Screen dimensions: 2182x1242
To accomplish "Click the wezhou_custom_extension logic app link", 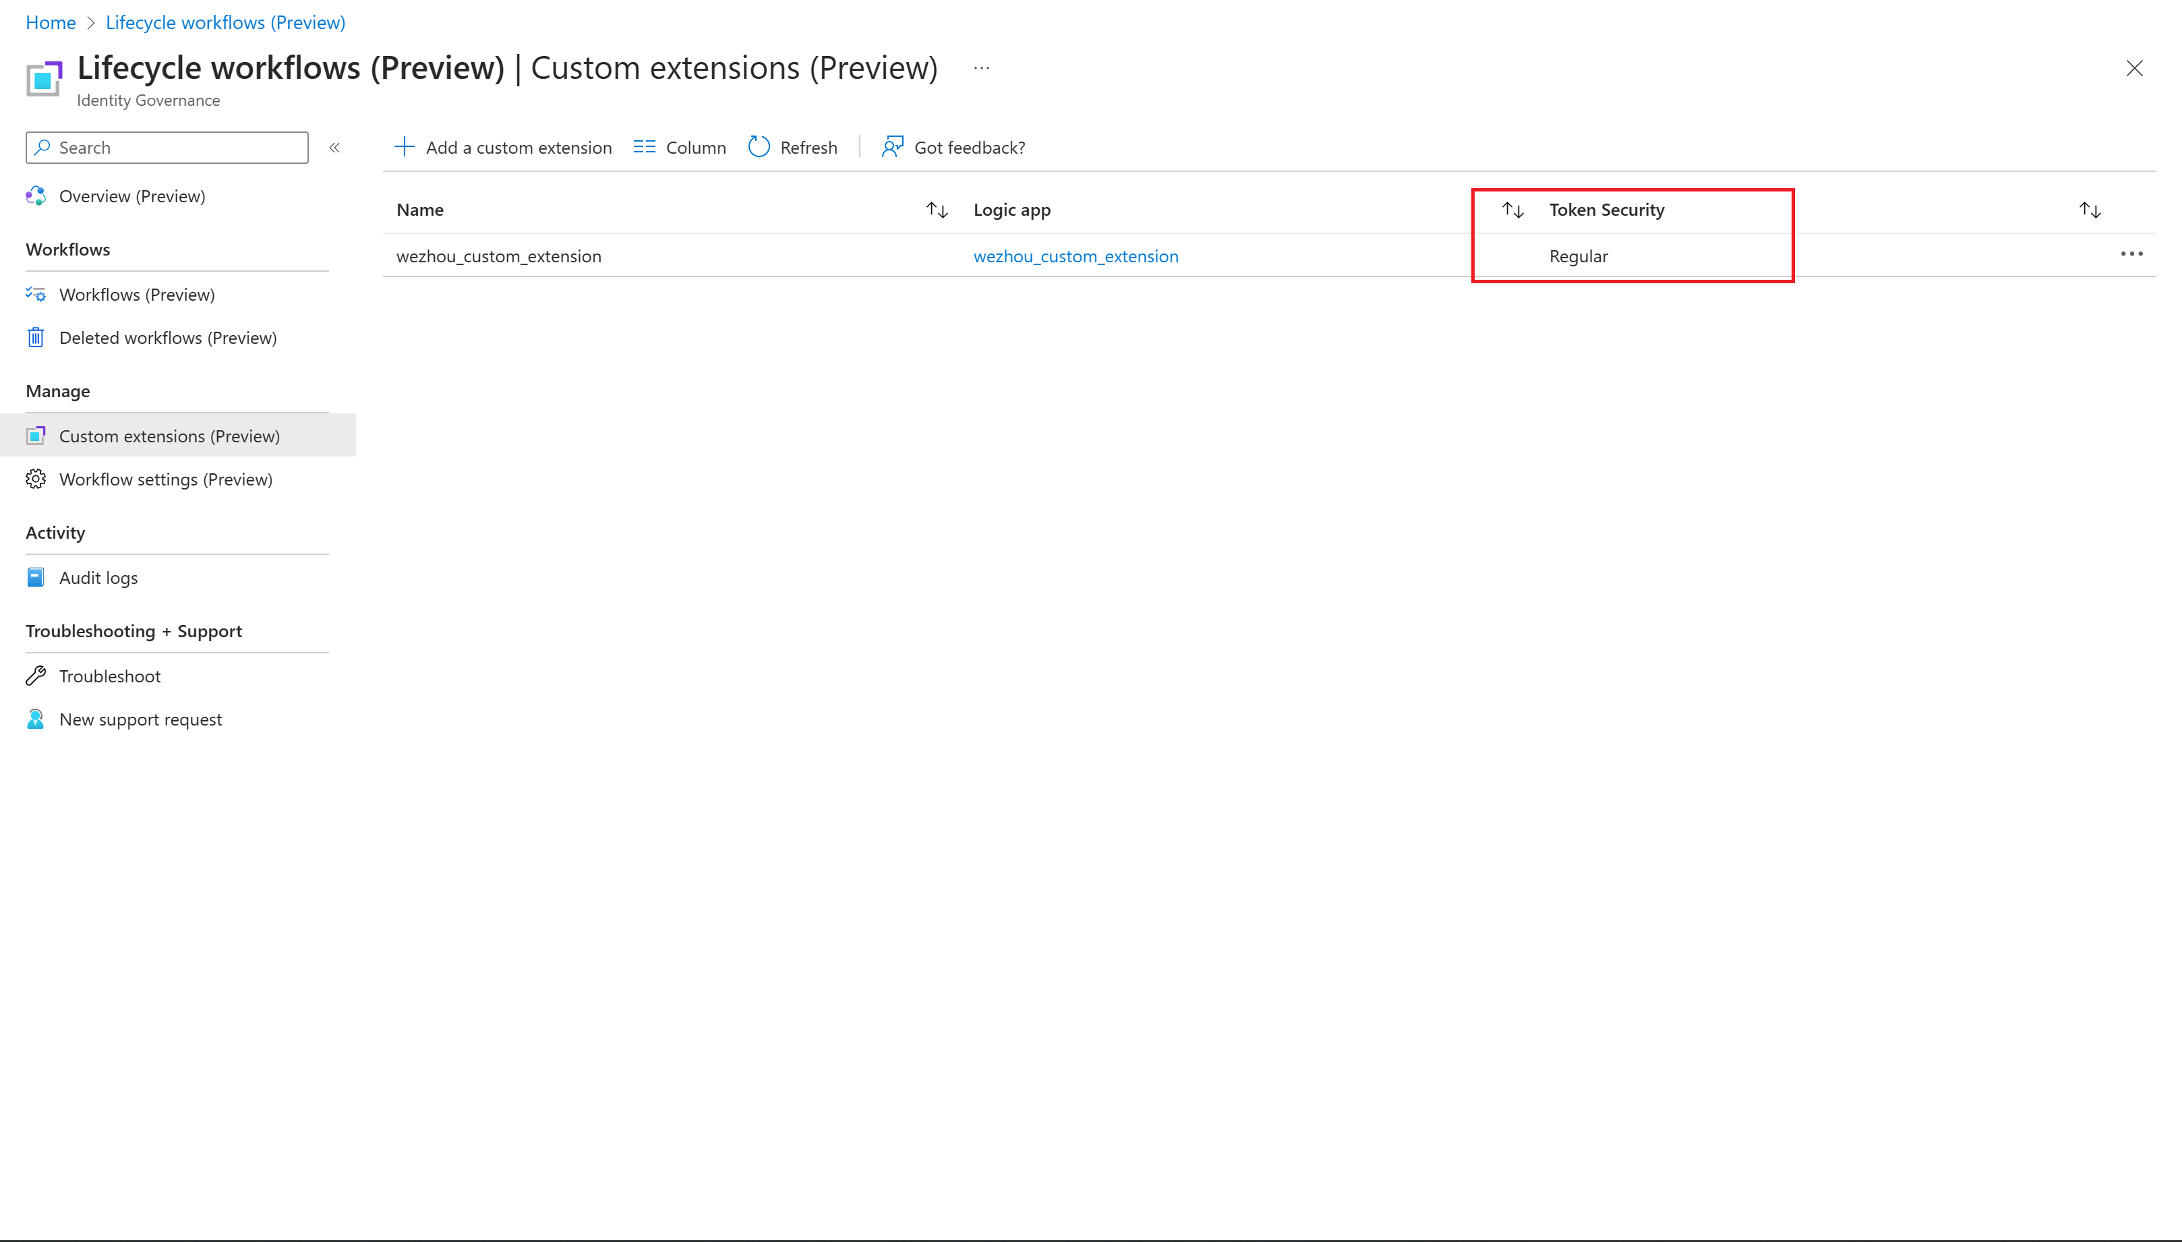I will click(1076, 256).
